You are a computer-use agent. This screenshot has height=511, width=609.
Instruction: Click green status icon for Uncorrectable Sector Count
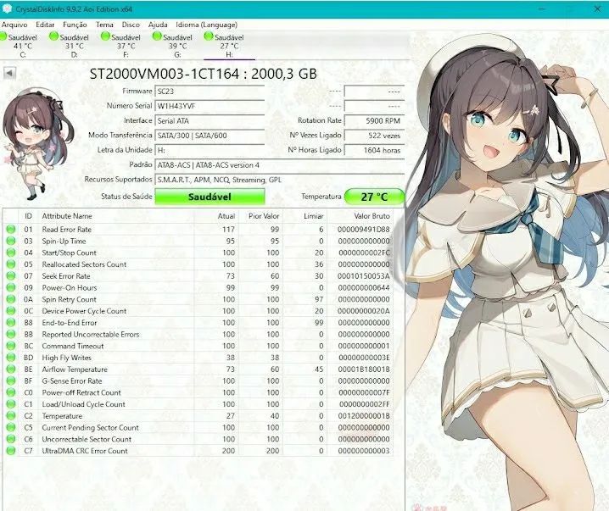pyautogui.click(x=11, y=439)
